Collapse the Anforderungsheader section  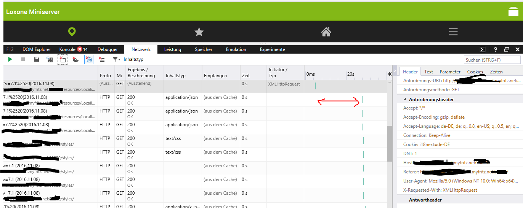405,99
